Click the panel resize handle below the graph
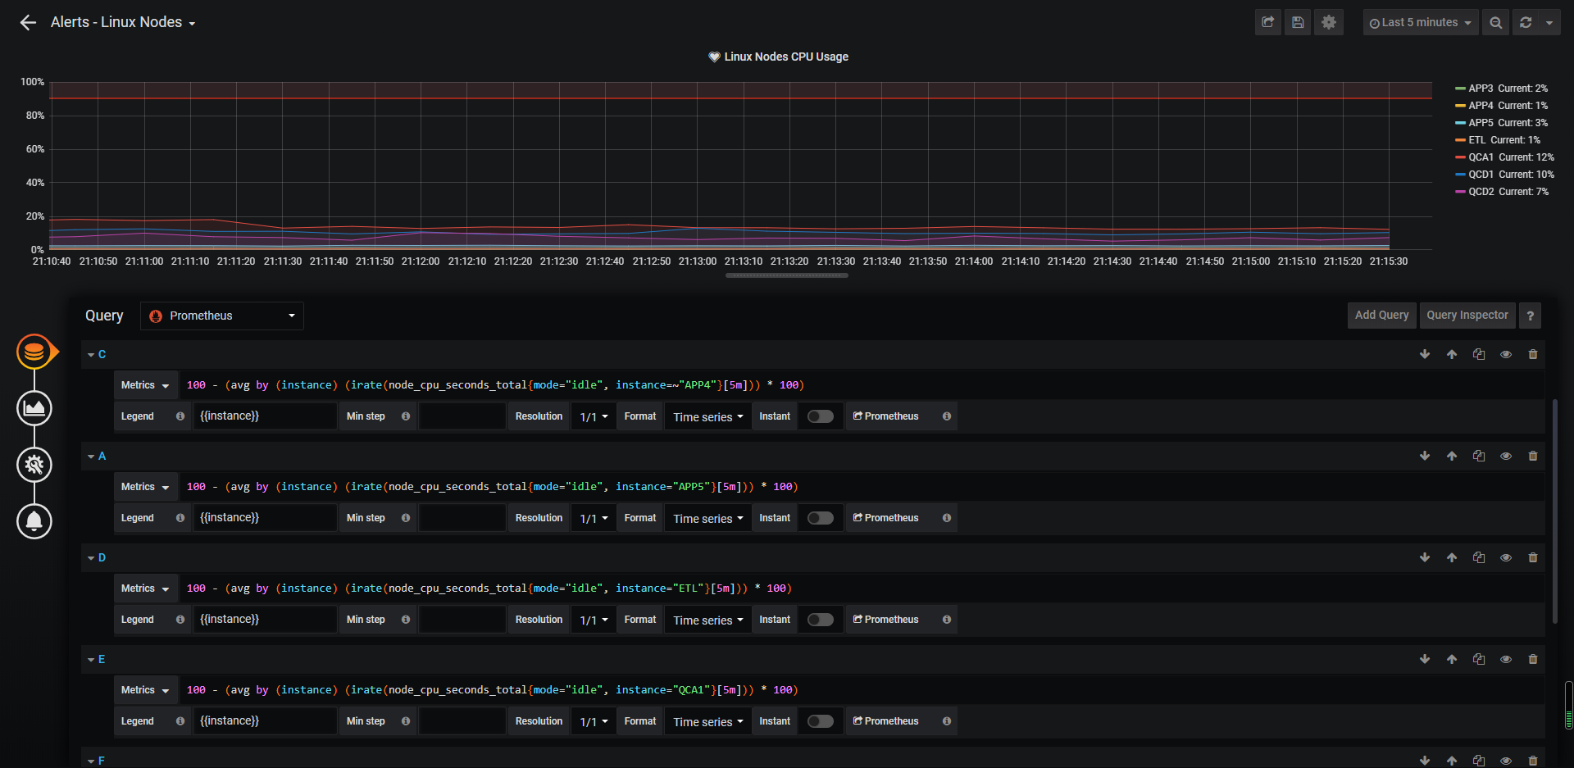 (x=787, y=275)
